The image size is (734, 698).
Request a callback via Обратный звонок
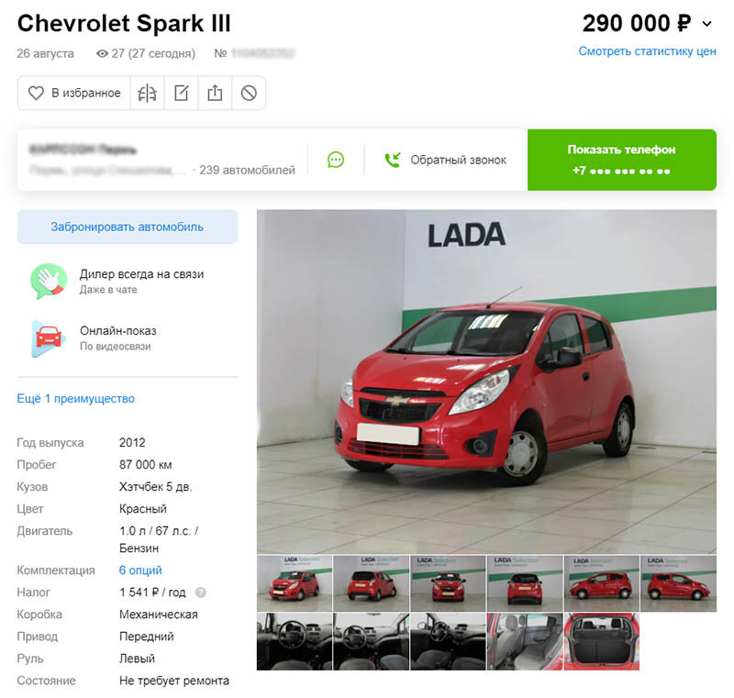click(445, 160)
